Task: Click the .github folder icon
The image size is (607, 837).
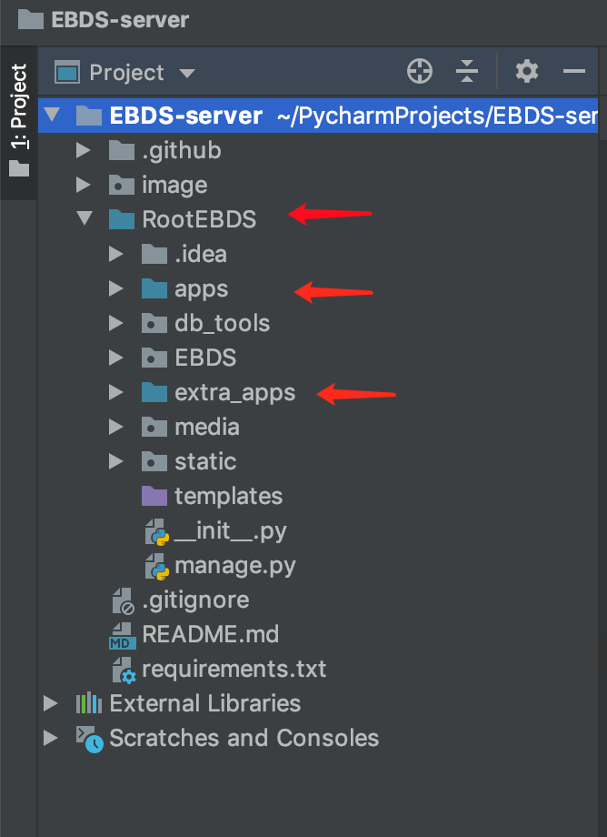Action: coord(122,150)
